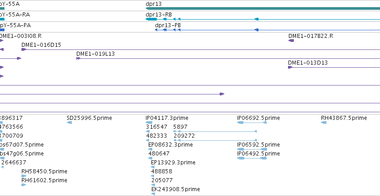Viewport: 380px width, 196px height.
Task: Click the SD25996.5prime EST marker
Action: (69, 122)
